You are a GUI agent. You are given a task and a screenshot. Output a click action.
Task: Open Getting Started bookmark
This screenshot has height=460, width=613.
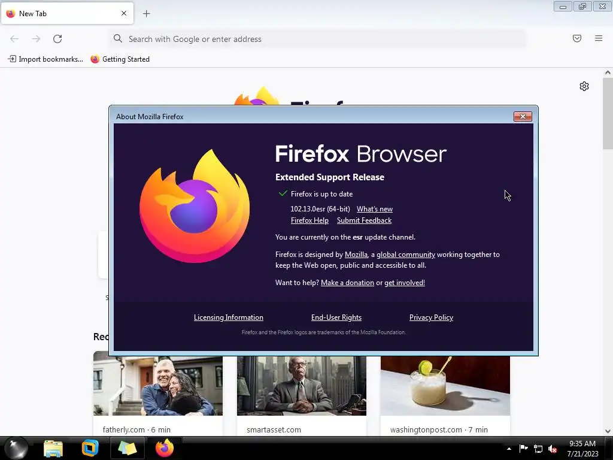tap(120, 59)
